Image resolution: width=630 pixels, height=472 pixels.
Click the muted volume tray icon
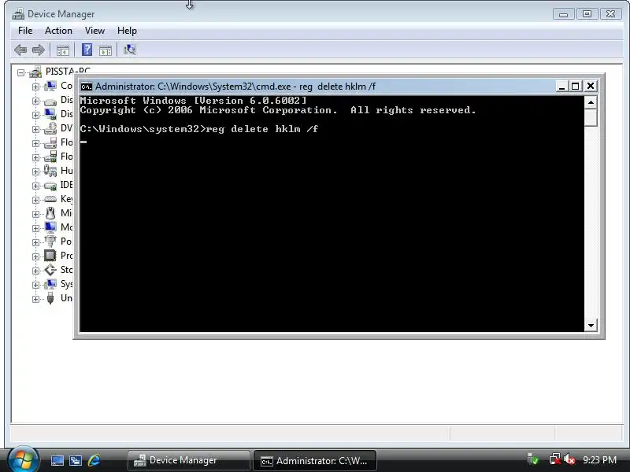569,459
